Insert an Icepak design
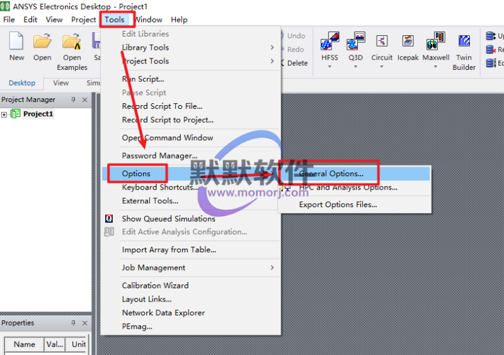This screenshot has height=355, width=504. 408,43
